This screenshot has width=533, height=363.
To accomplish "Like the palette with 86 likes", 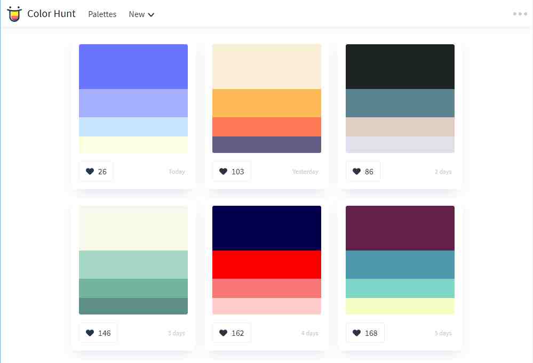I will 363,172.
